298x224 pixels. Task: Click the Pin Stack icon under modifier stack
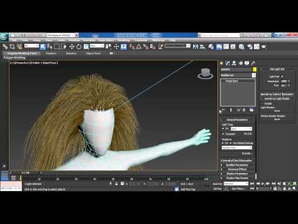tap(223, 110)
